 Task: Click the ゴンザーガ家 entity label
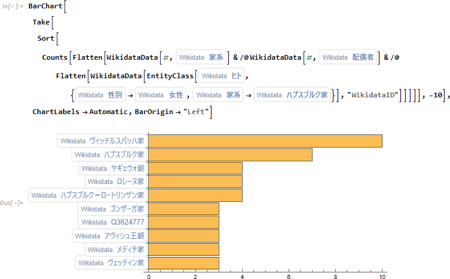112,209
